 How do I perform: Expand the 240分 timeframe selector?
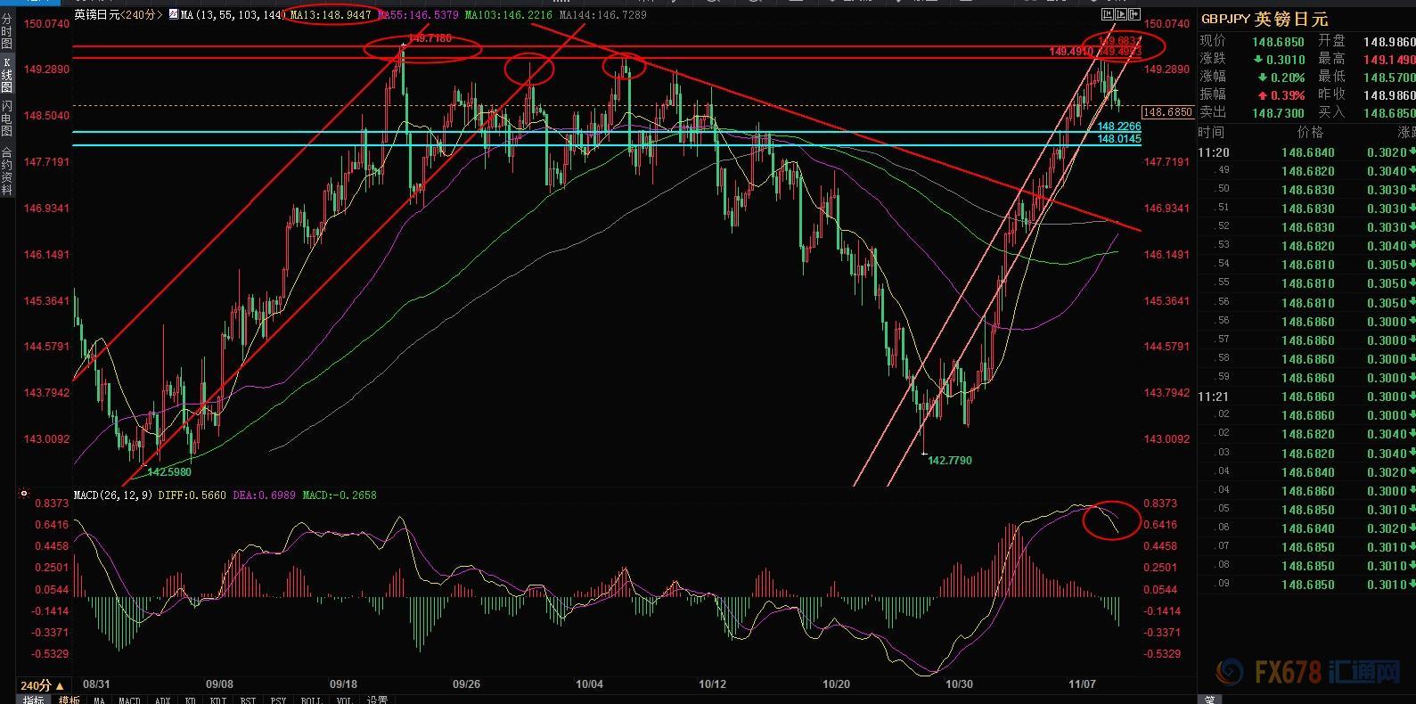42,686
